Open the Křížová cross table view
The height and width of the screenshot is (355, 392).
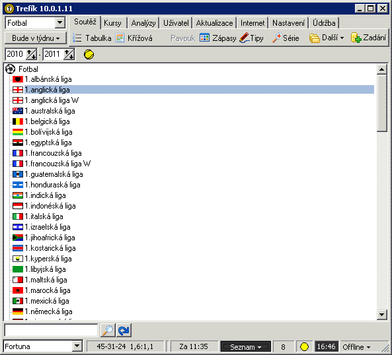(134, 38)
